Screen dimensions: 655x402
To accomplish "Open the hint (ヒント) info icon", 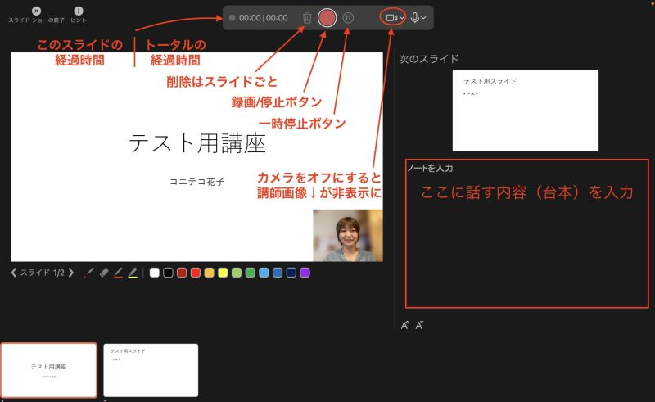I will pos(78,11).
